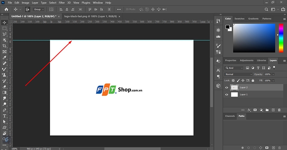
Task: Click Delete layer trash icon
Action: (x=279, y=110)
